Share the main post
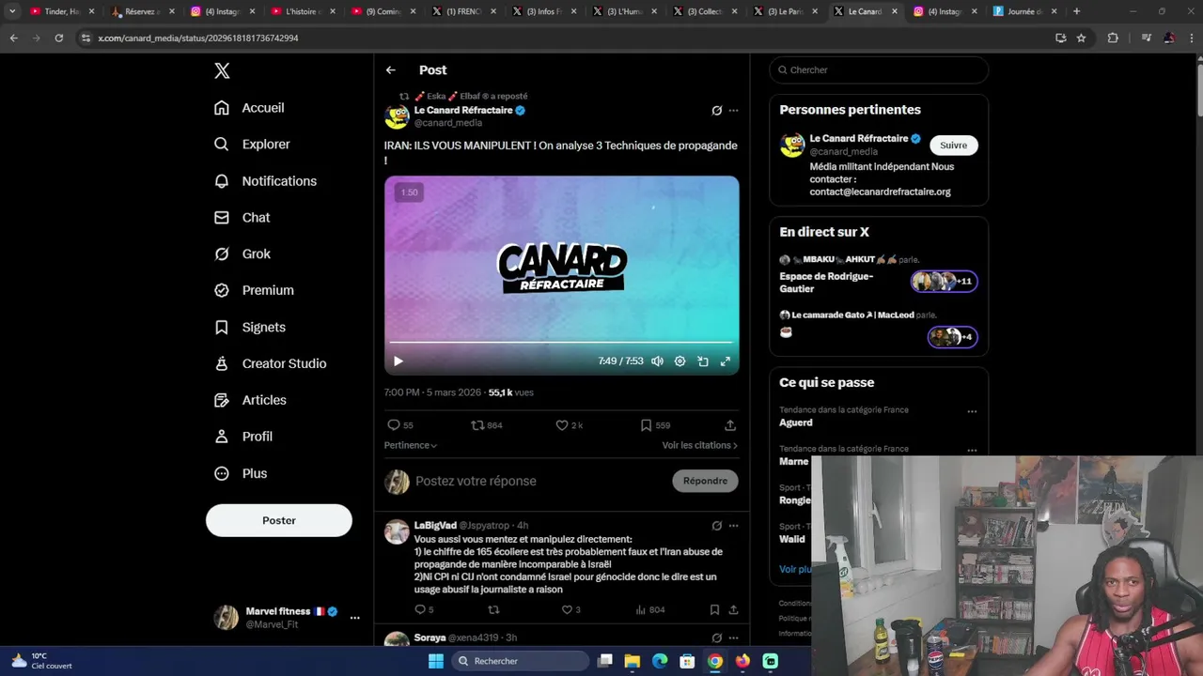1203x676 pixels. [x=729, y=425]
